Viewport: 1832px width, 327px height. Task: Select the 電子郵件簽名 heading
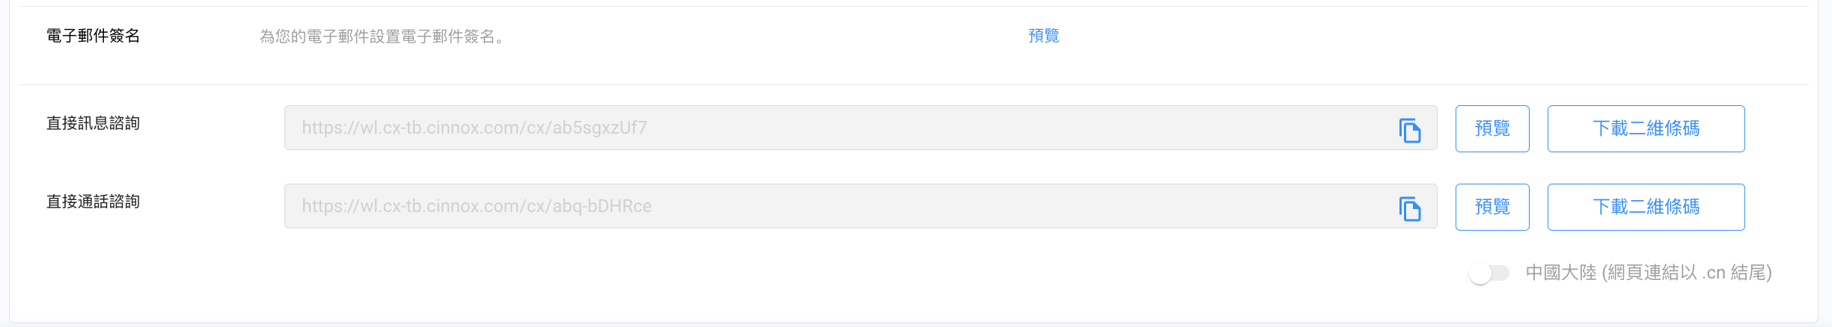pyautogui.click(x=93, y=36)
